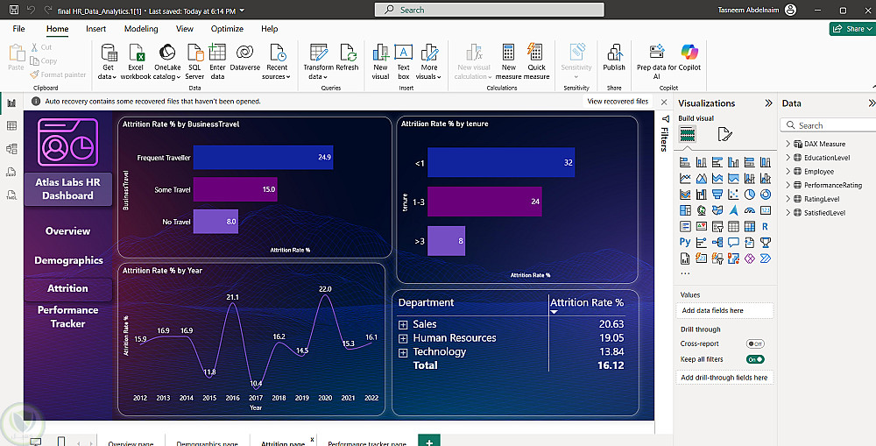This screenshot has width=876, height=446.
Task: Open the Transform data dropdown
Action: pos(318,61)
